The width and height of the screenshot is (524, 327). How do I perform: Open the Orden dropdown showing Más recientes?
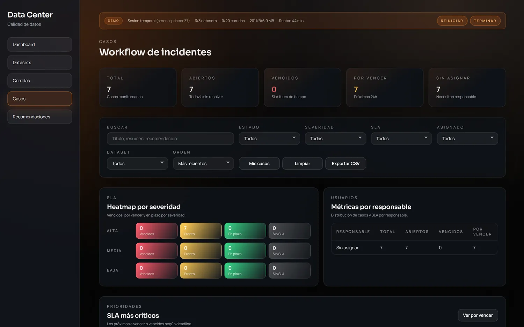coord(203,163)
